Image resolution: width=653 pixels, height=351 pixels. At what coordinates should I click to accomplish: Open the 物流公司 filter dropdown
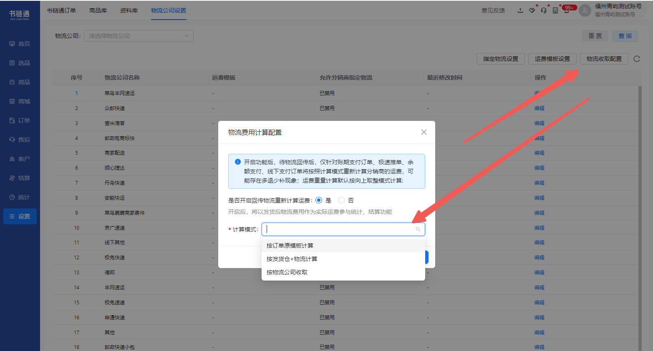(x=139, y=36)
